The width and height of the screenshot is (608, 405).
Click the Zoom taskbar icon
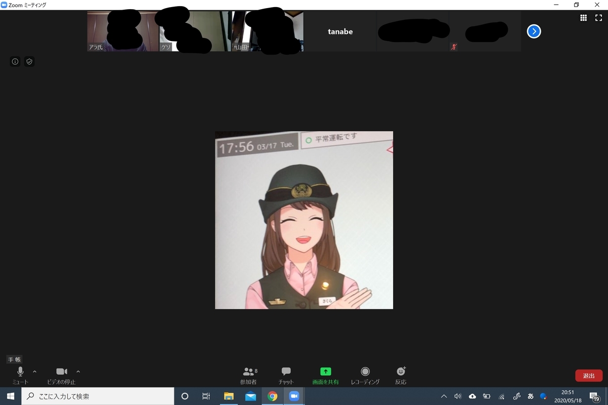294,396
